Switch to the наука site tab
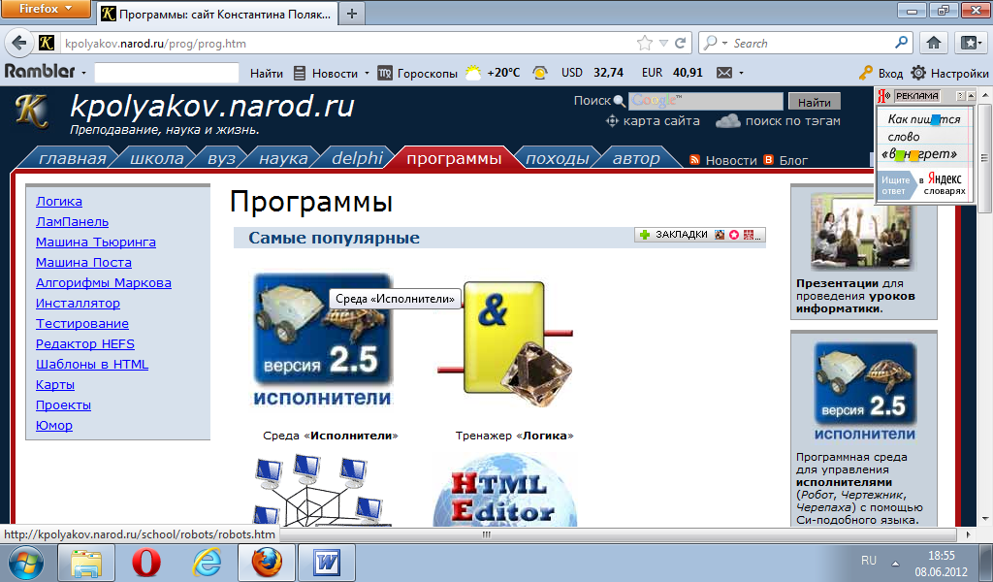The width and height of the screenshot is (993, 582). coord(283,158)
